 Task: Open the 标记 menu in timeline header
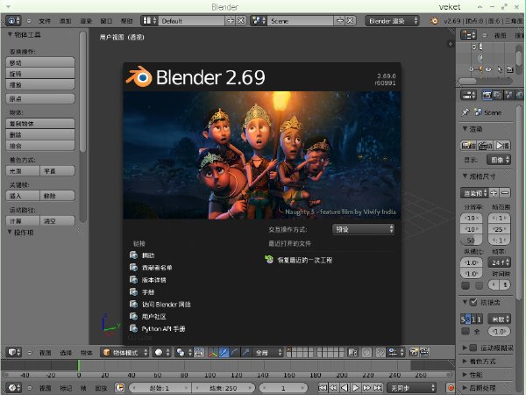(x=66, y=388)
